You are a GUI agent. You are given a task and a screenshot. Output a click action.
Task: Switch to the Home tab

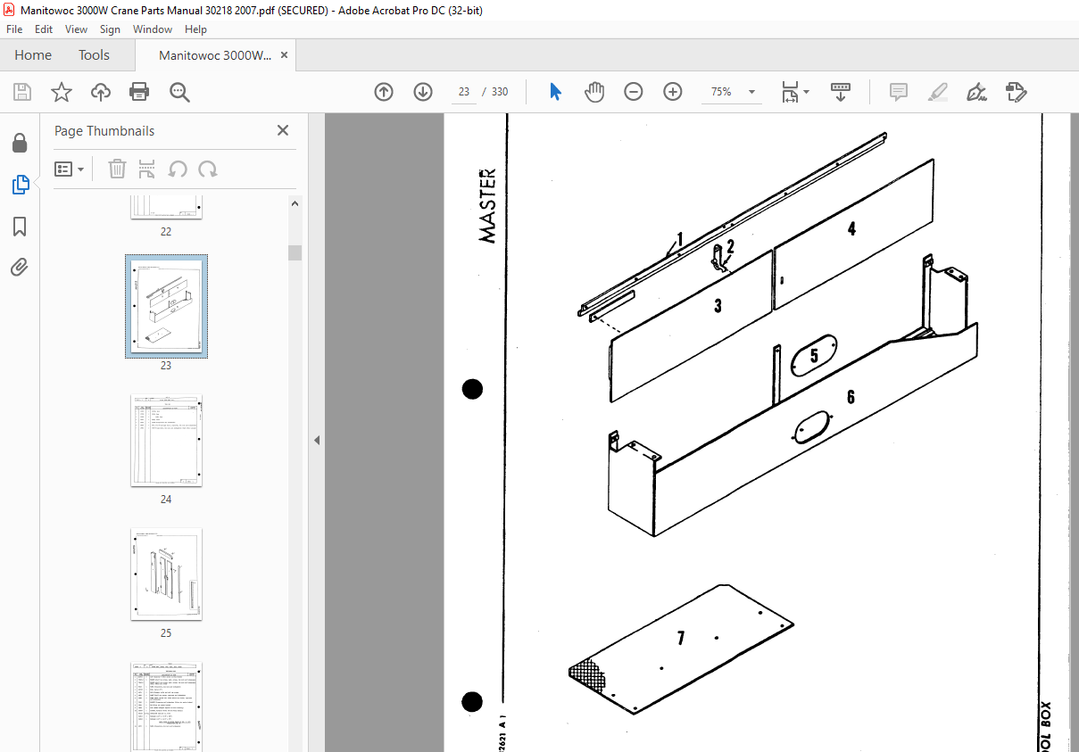point(33,55)
